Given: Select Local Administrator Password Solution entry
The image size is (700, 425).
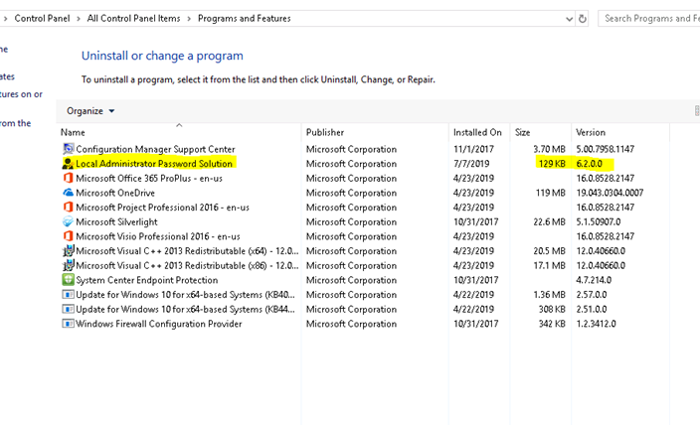Looking at the screenshot, I should tap(154, 164).
